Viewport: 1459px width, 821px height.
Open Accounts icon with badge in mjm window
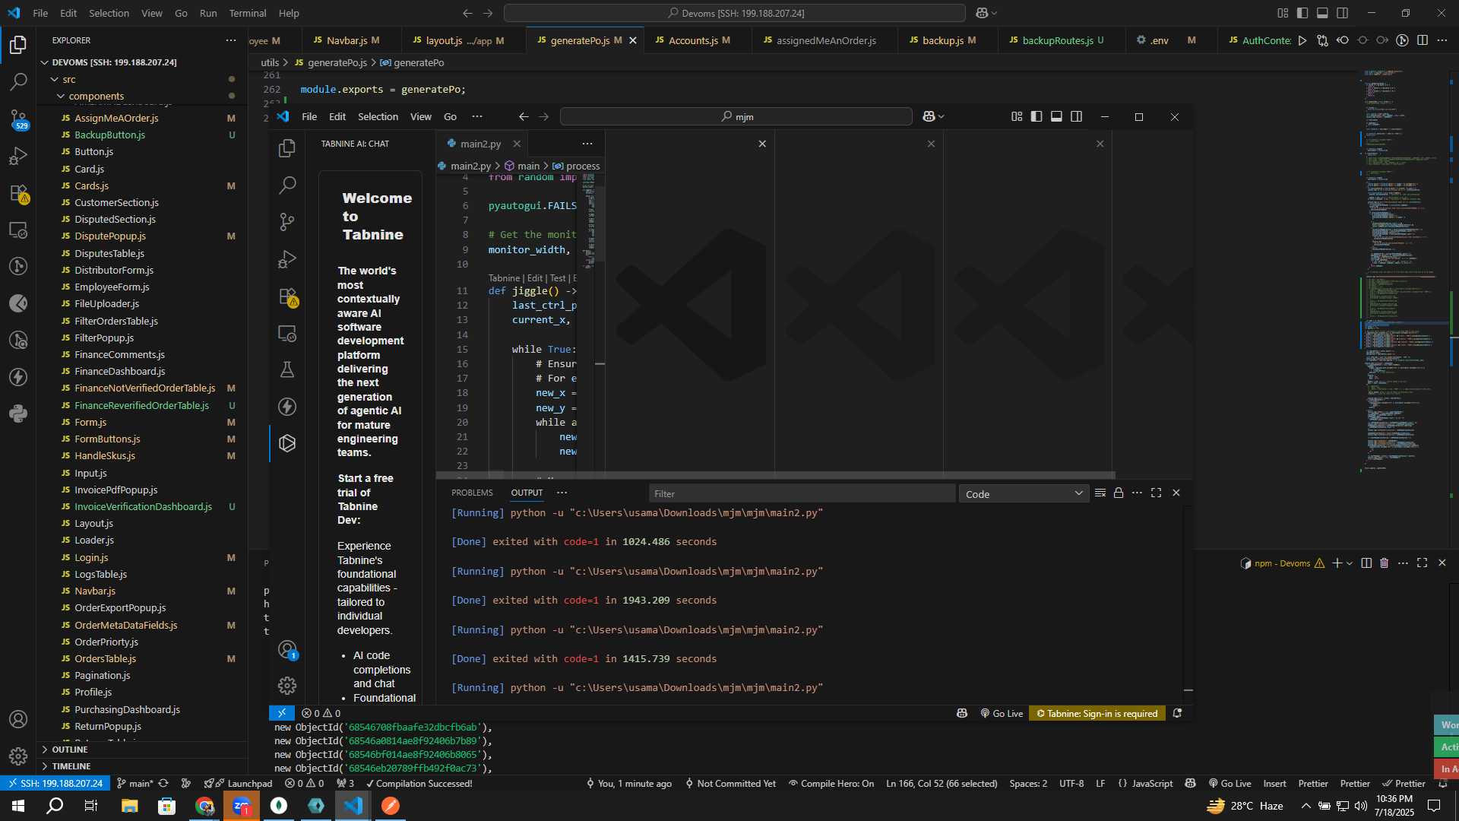(x=287, y=650)
